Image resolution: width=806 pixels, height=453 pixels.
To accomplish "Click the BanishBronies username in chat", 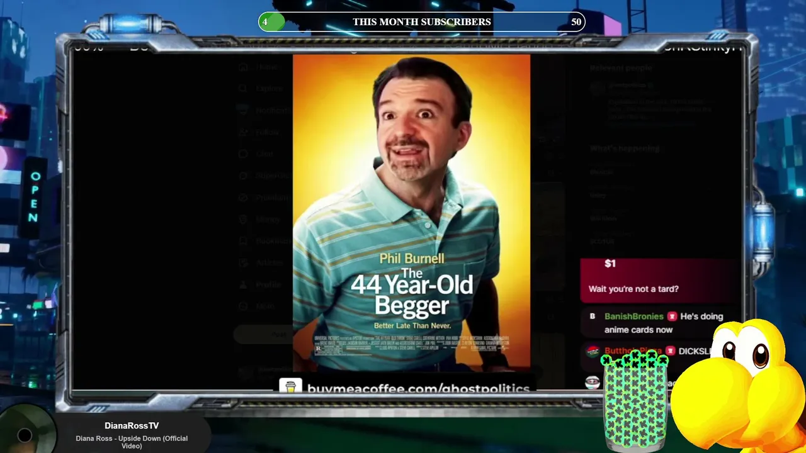I will (634, 316).
